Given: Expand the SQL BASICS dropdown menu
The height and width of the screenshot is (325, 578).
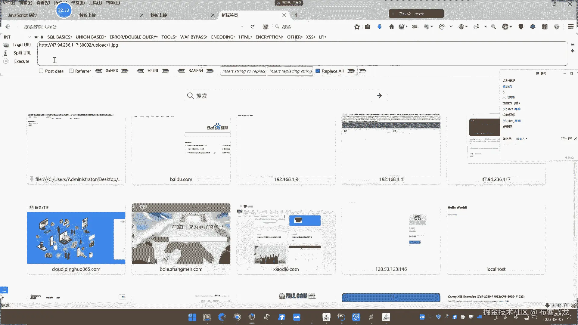Looking at the screenshot, I should pyautogui.click(x=59, y=37).
